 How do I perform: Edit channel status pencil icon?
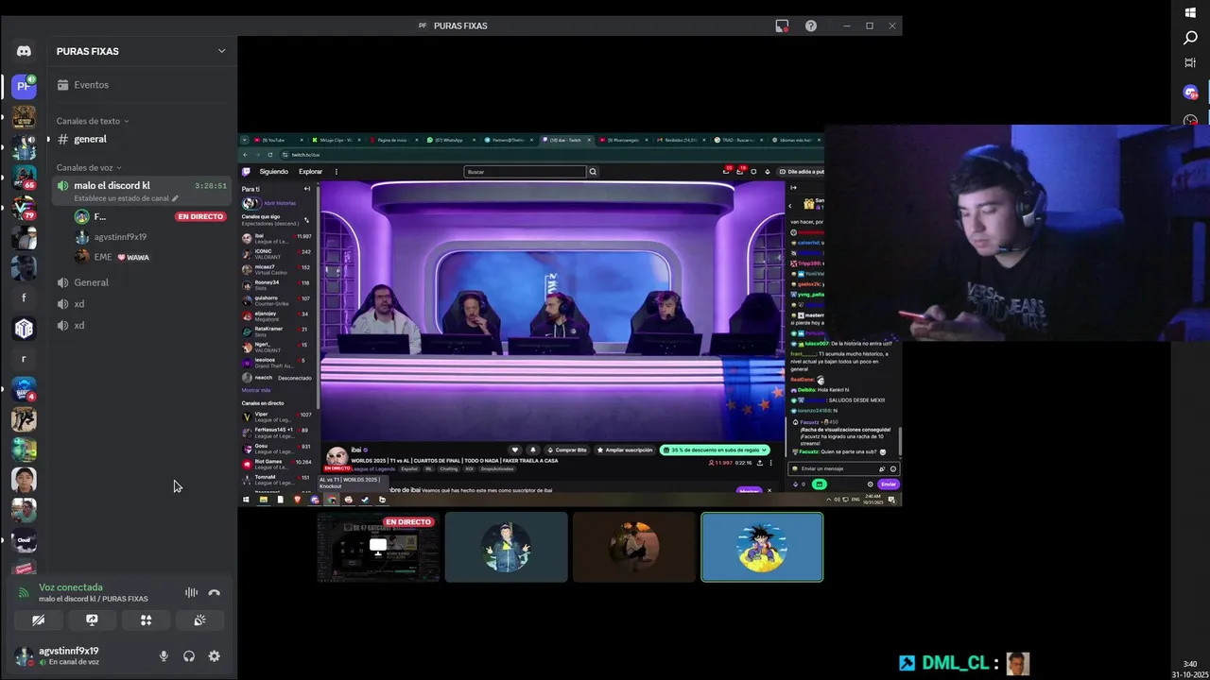click(x=175, y=199)
